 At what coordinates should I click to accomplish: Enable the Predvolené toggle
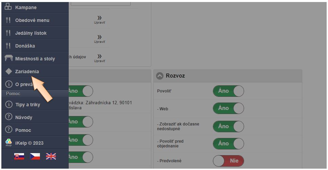point(228,161)
